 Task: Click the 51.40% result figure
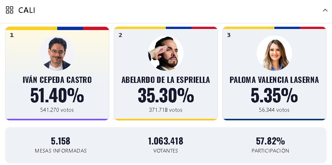click(x=57, y=95)
